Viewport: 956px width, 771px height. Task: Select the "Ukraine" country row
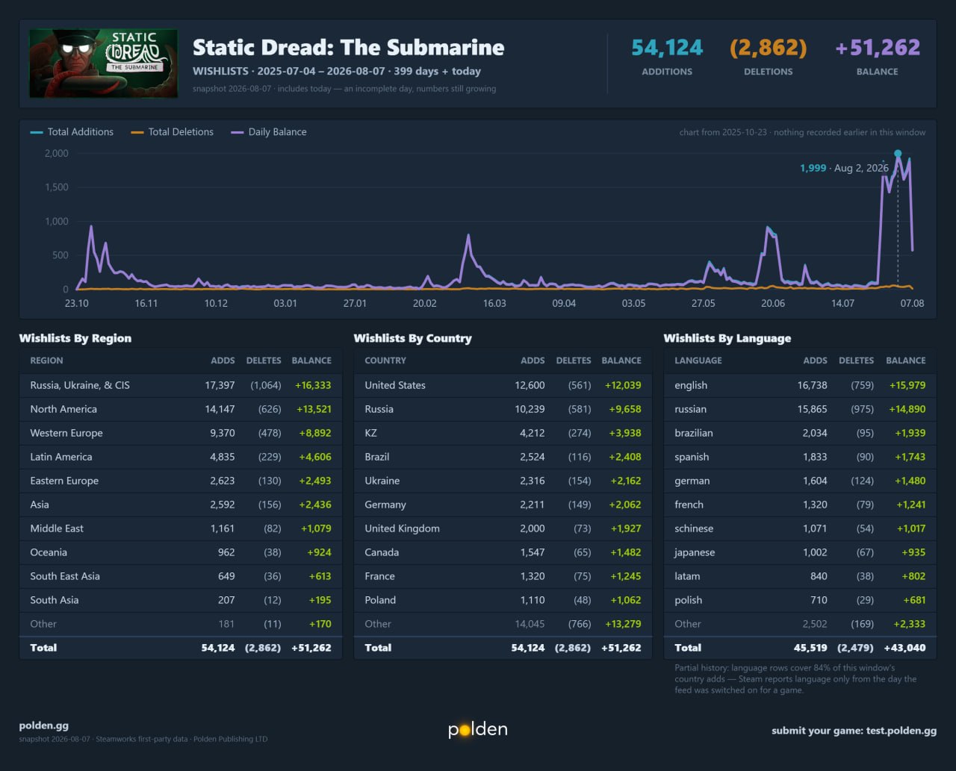pyautogui.click(x=503, y=481)
